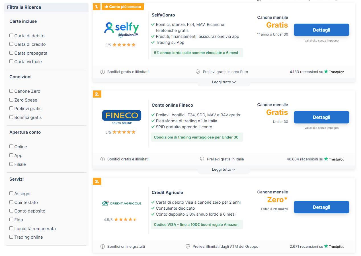Click the Trustpilot star in Fineco card

(x=326, y=159)
